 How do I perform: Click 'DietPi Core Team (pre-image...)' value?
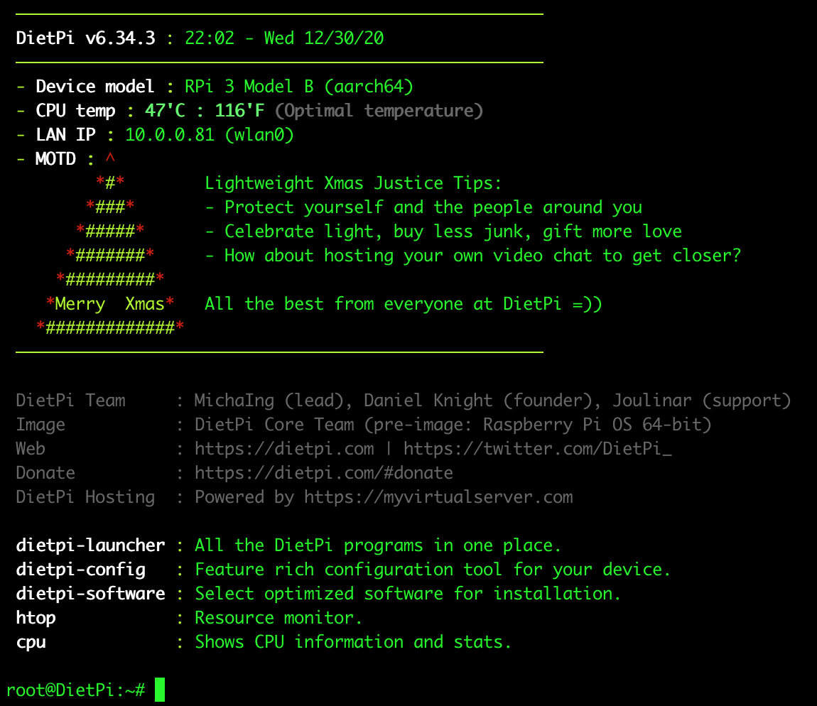pyautogui.click(x=453, y=425)
